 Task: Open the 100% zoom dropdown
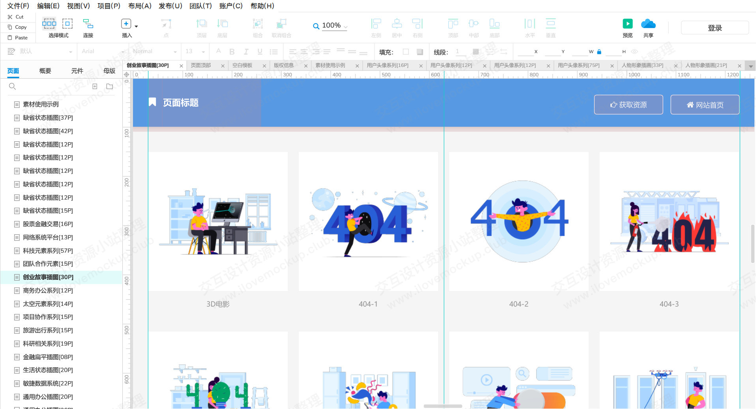(x=334, y=26)
